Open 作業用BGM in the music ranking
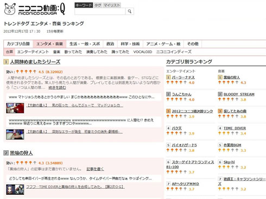 [x=232, y=145]
